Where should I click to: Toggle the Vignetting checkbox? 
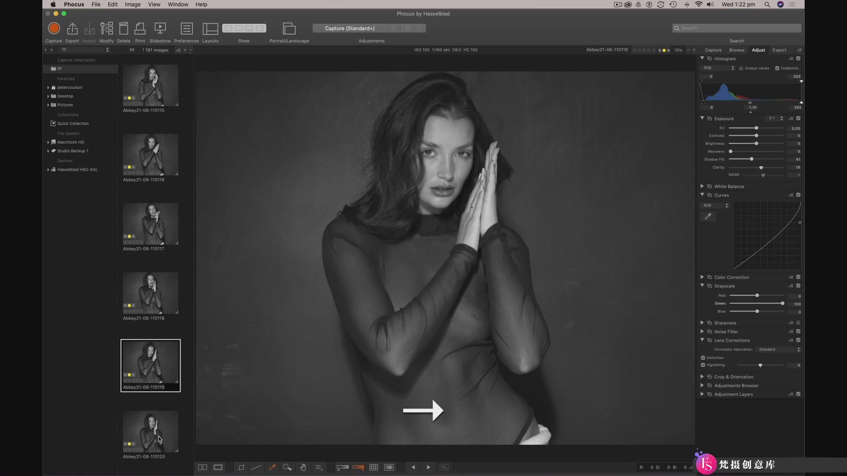703,365
